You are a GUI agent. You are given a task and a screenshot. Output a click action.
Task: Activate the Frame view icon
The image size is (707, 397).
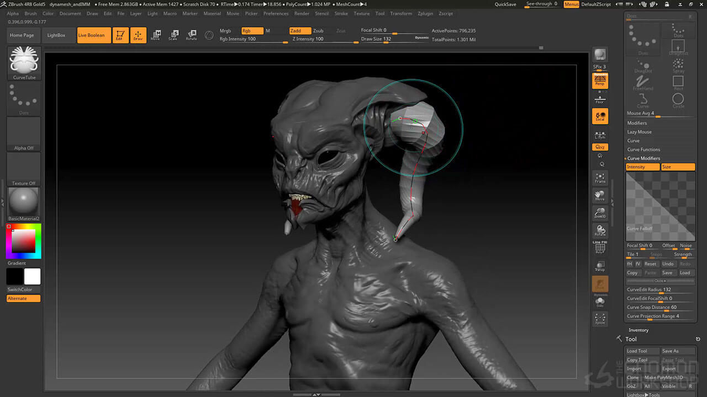click(x=600, y=178)
